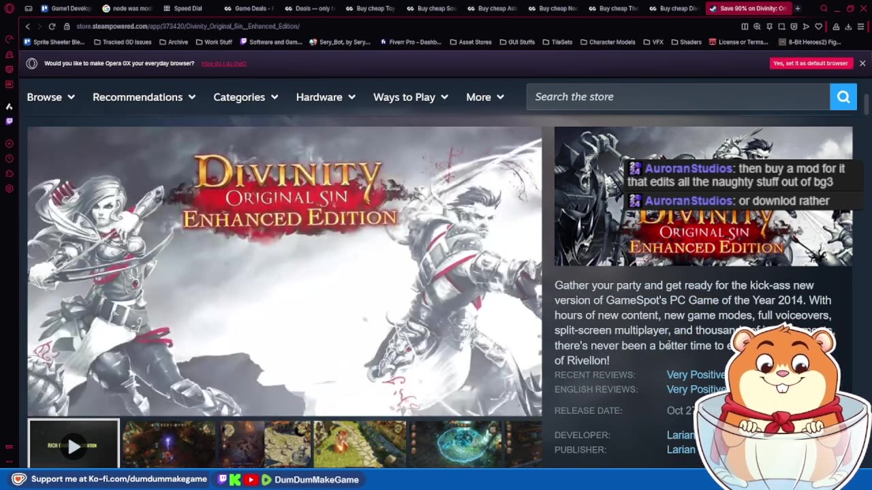Viewport: 872px width, 490px height.
Task: Expand the Browse dropdown
Action: [x=51, y=97]
